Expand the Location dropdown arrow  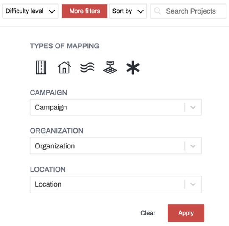(x=193, y=184)
